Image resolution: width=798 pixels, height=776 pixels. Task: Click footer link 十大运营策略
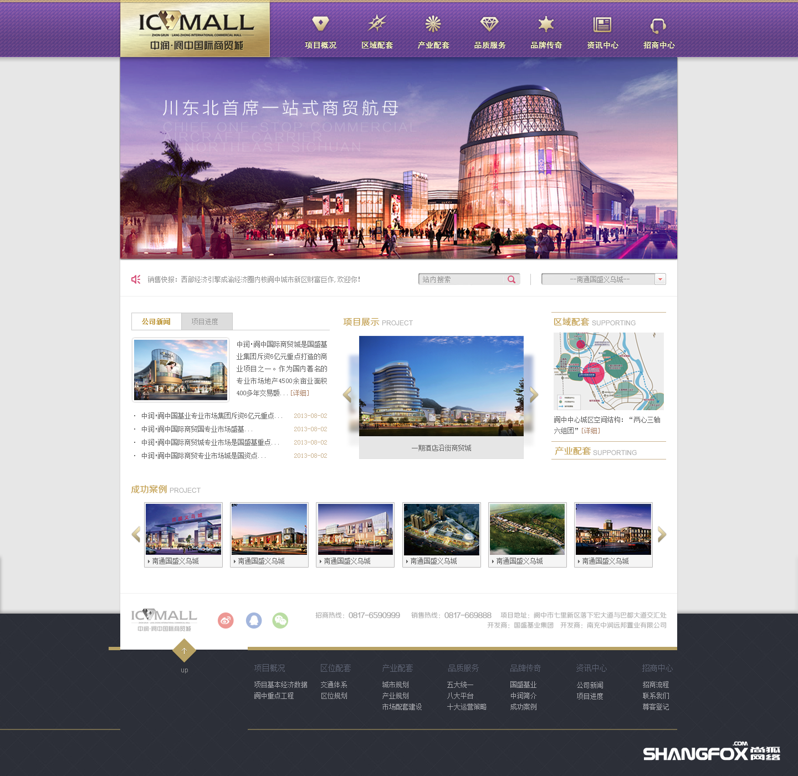467,707
